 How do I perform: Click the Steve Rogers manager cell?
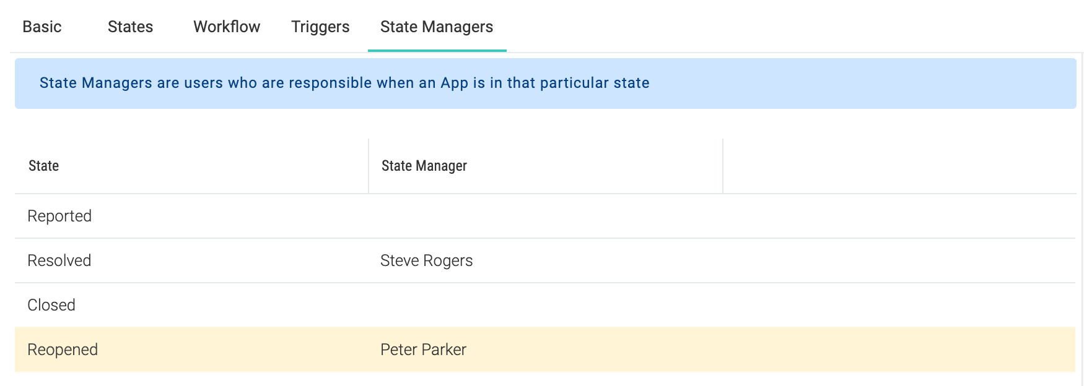pos(426,260)
